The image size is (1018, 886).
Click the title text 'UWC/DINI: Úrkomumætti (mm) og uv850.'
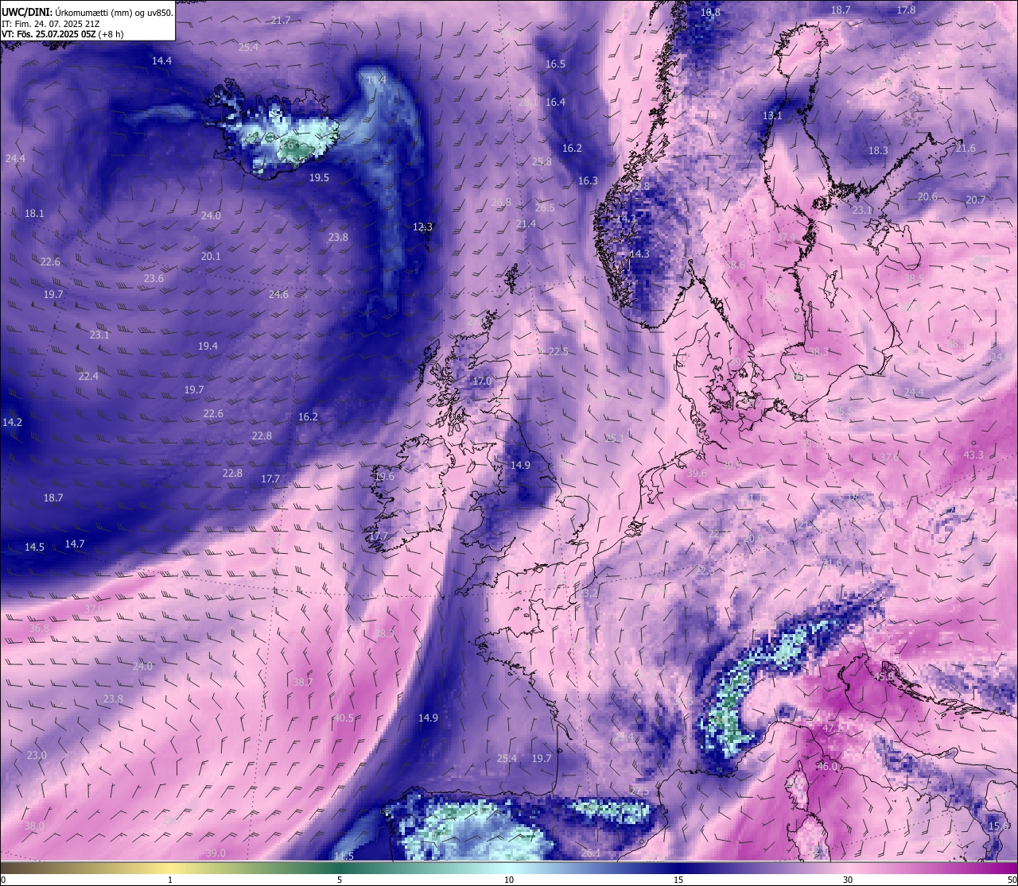click(x=87, y=12)
